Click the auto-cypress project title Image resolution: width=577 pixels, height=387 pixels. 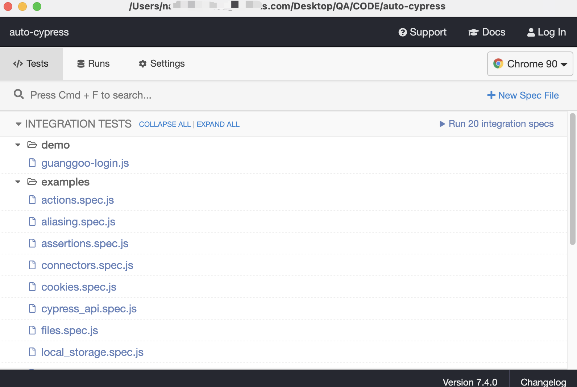[39, 32]
